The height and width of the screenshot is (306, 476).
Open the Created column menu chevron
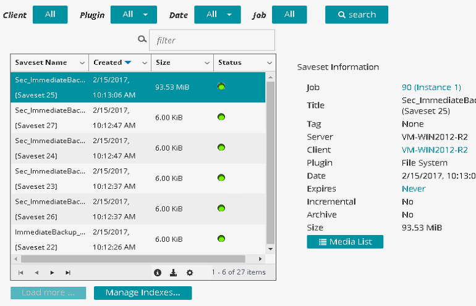pos(145,63)
